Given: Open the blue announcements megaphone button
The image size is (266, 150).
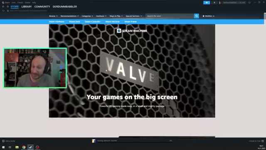Looking at the screenshot, I should tap(207, 2).
